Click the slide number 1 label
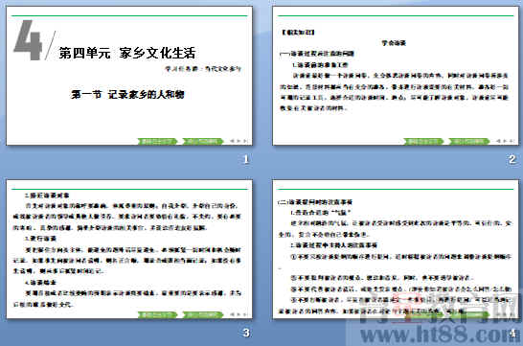The width and height of the screenshot is (523, 346). coord(246,159)
